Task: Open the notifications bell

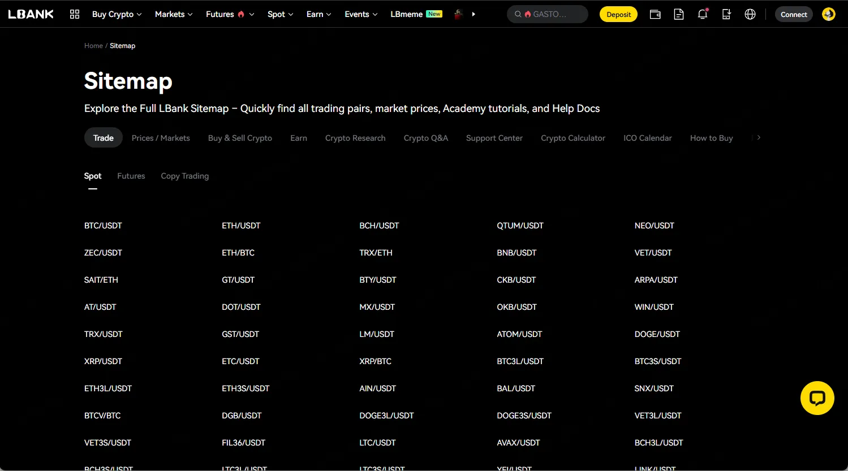Action: tap(703, 14)
